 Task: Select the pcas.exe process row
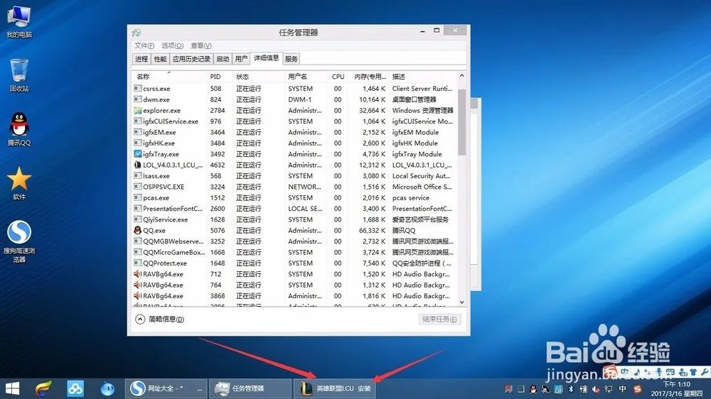[294, 198]
